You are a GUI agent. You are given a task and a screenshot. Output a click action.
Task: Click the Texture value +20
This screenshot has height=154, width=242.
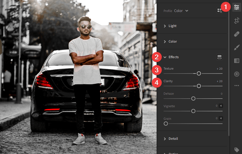click(x=220, y=69)
